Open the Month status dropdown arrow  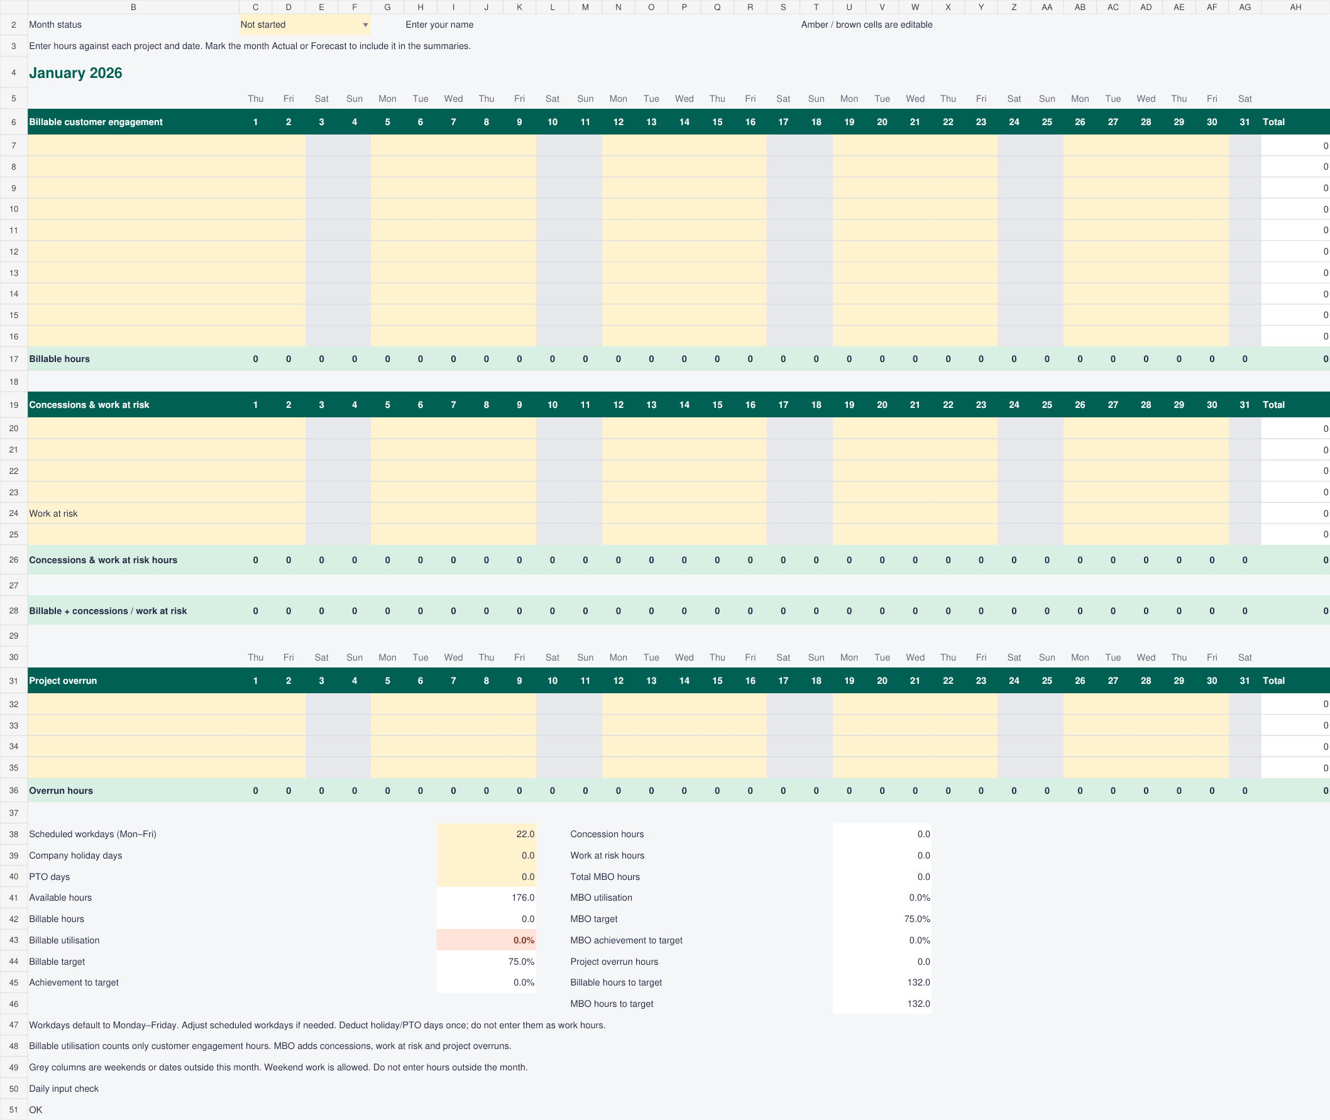[365, 25]
